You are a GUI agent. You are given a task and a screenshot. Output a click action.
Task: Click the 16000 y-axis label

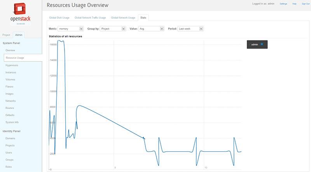[53, 45]
